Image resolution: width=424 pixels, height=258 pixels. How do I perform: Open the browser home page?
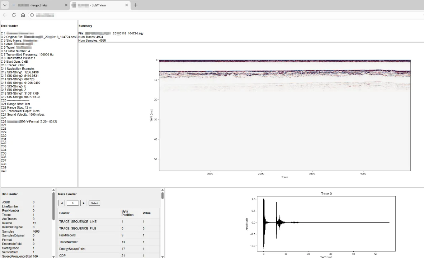click(x=23, y=15)
